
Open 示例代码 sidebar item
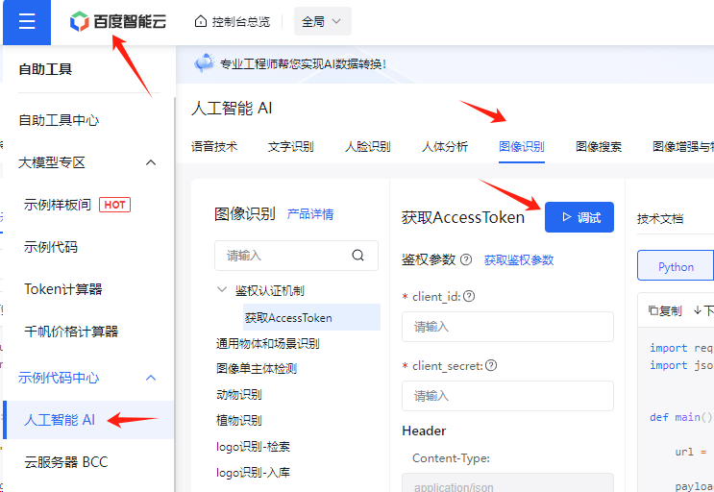point(51,247)
